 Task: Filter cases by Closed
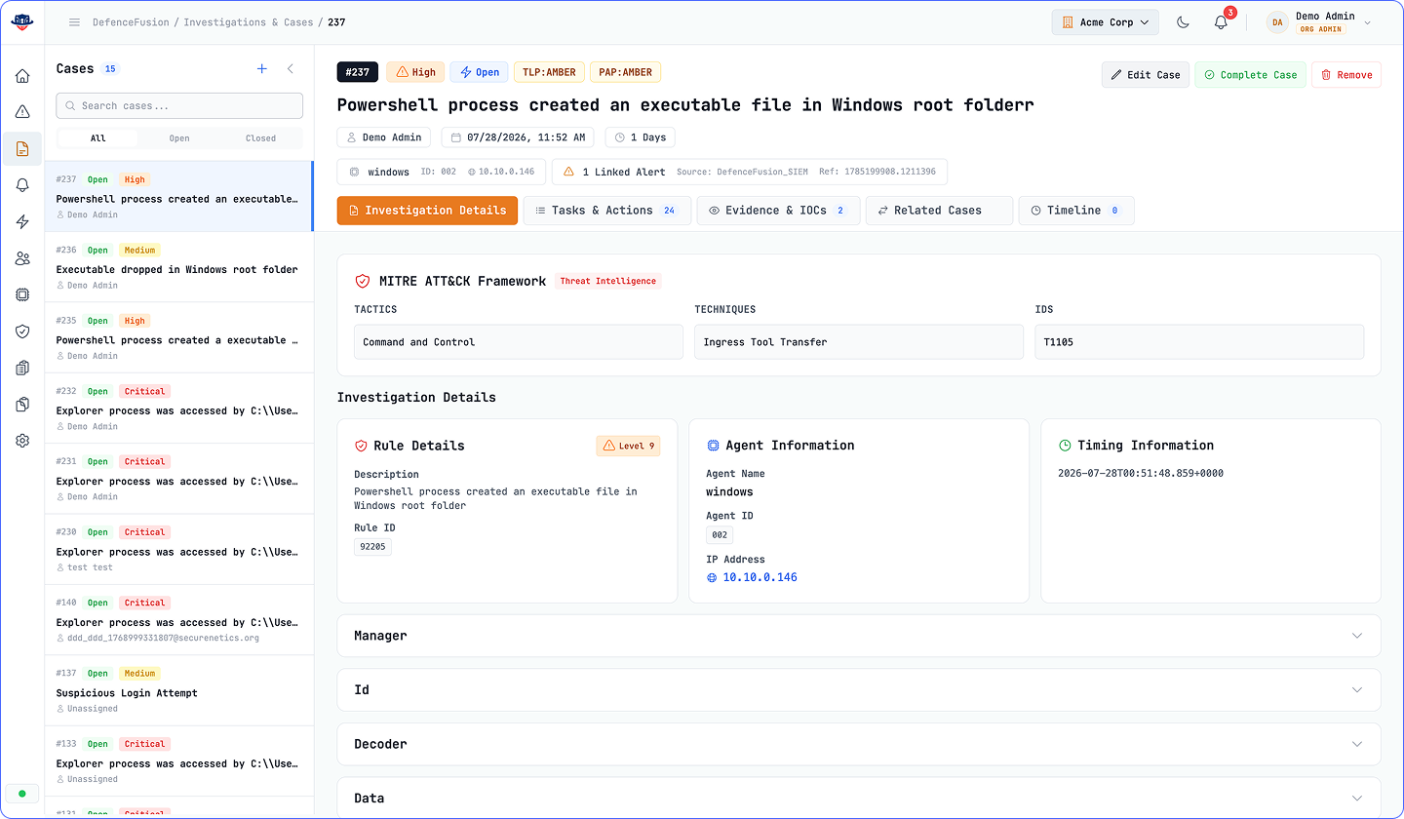[x=260, y=138]
